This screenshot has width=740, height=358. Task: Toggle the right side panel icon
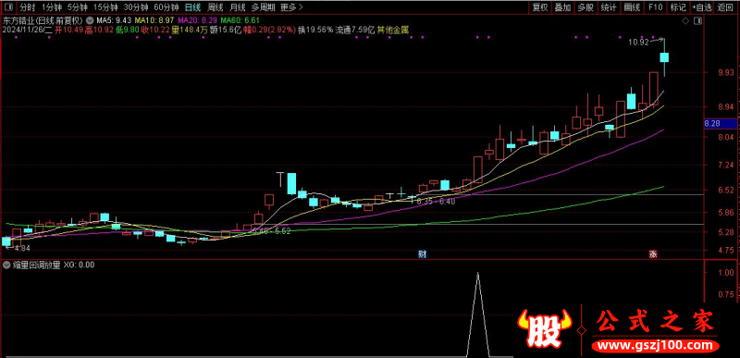coord(699,21)
